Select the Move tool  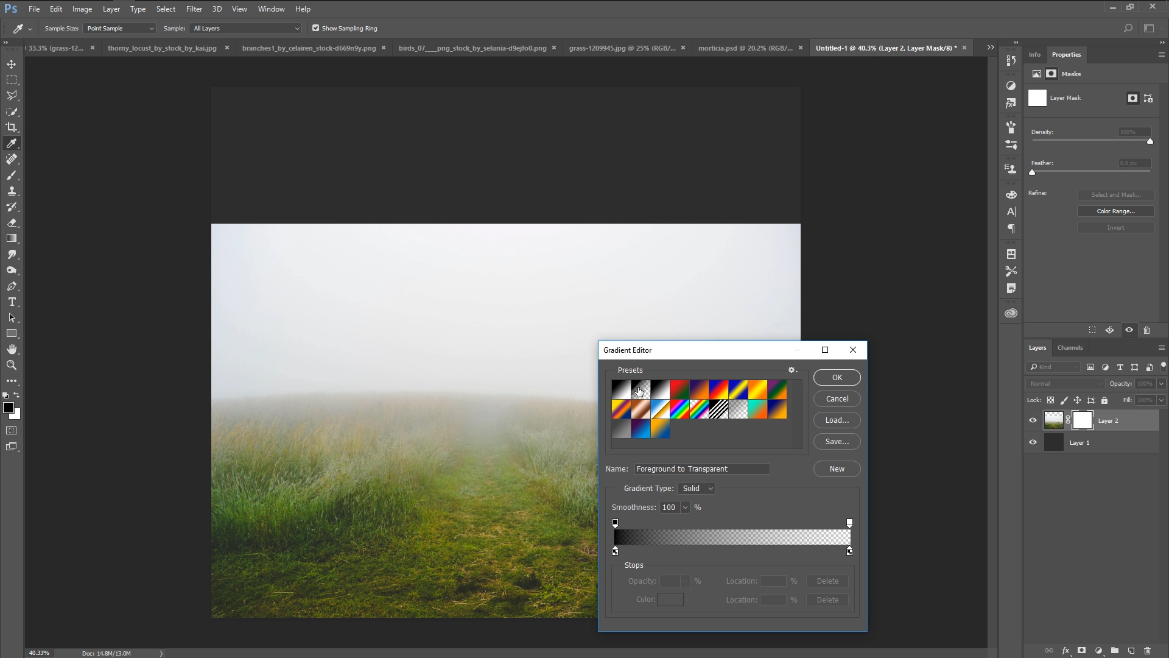(x=12, y=64)
